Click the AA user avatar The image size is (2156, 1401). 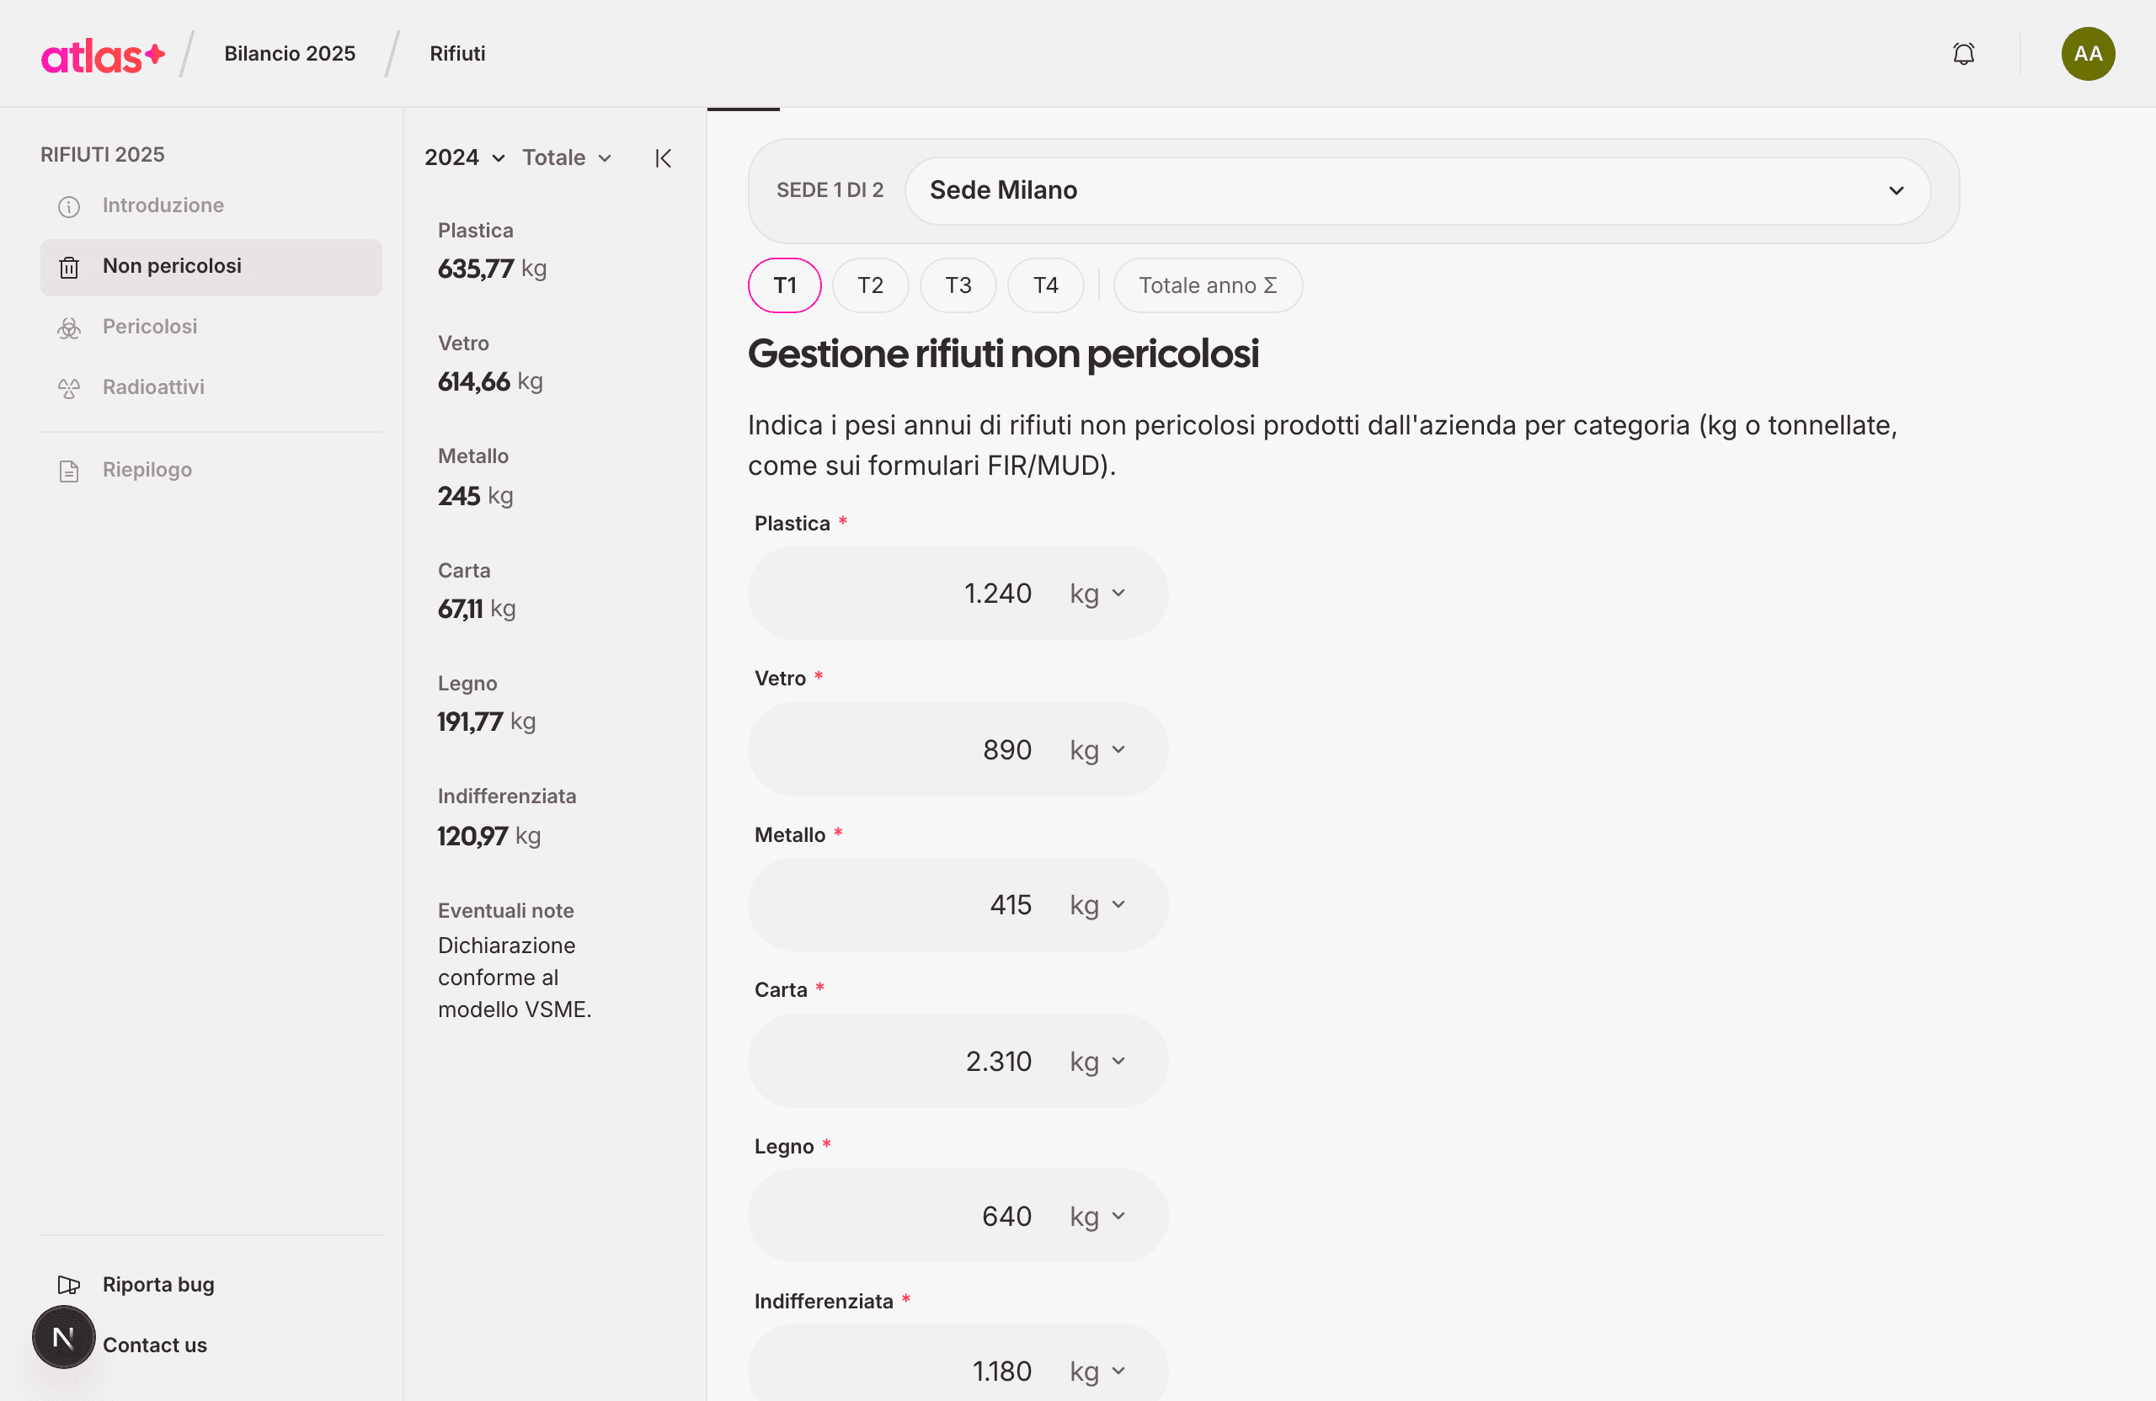[x=2087, y=53]
